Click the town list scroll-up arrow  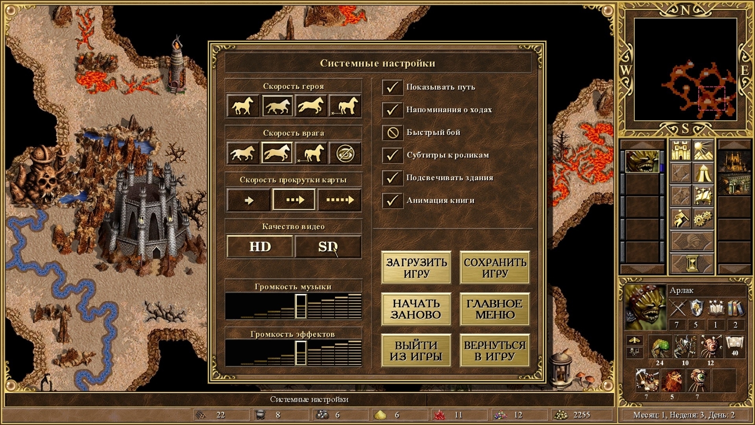[x=735, y=144]
